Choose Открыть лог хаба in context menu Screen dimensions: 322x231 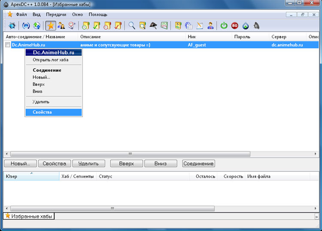tap(54, 60)
